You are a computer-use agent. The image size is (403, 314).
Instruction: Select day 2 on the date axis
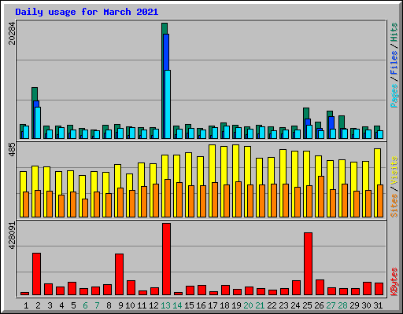(x=38, y=305)
